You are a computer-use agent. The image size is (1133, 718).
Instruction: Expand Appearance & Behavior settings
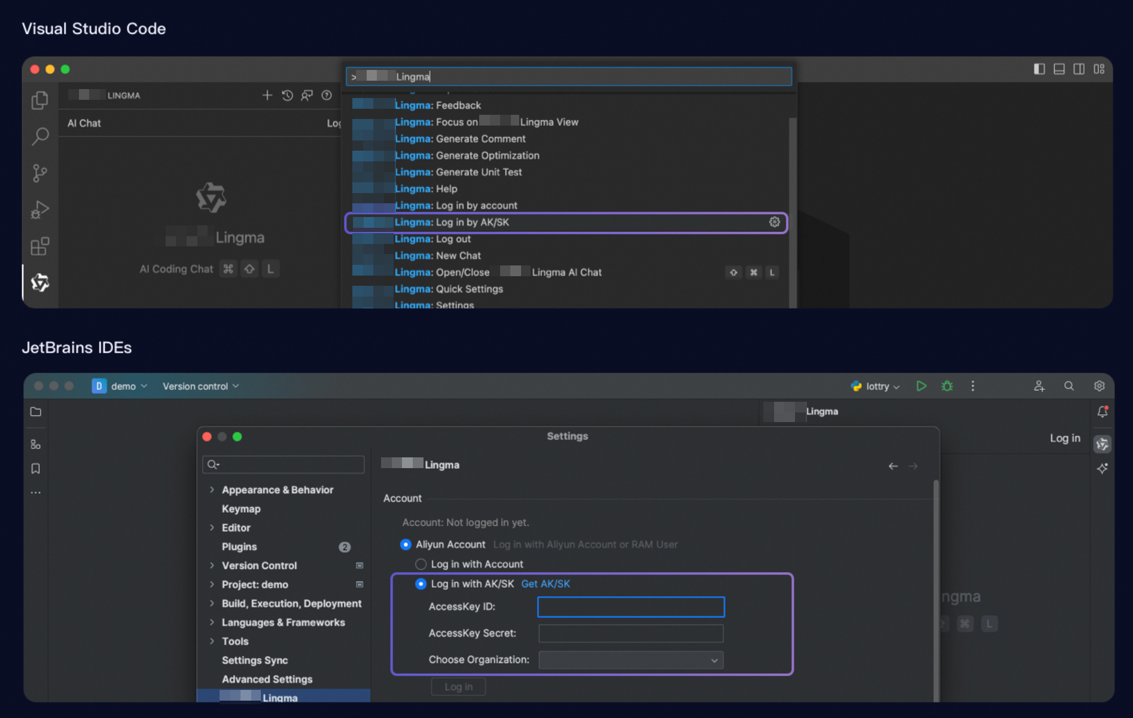pos(212,490)
